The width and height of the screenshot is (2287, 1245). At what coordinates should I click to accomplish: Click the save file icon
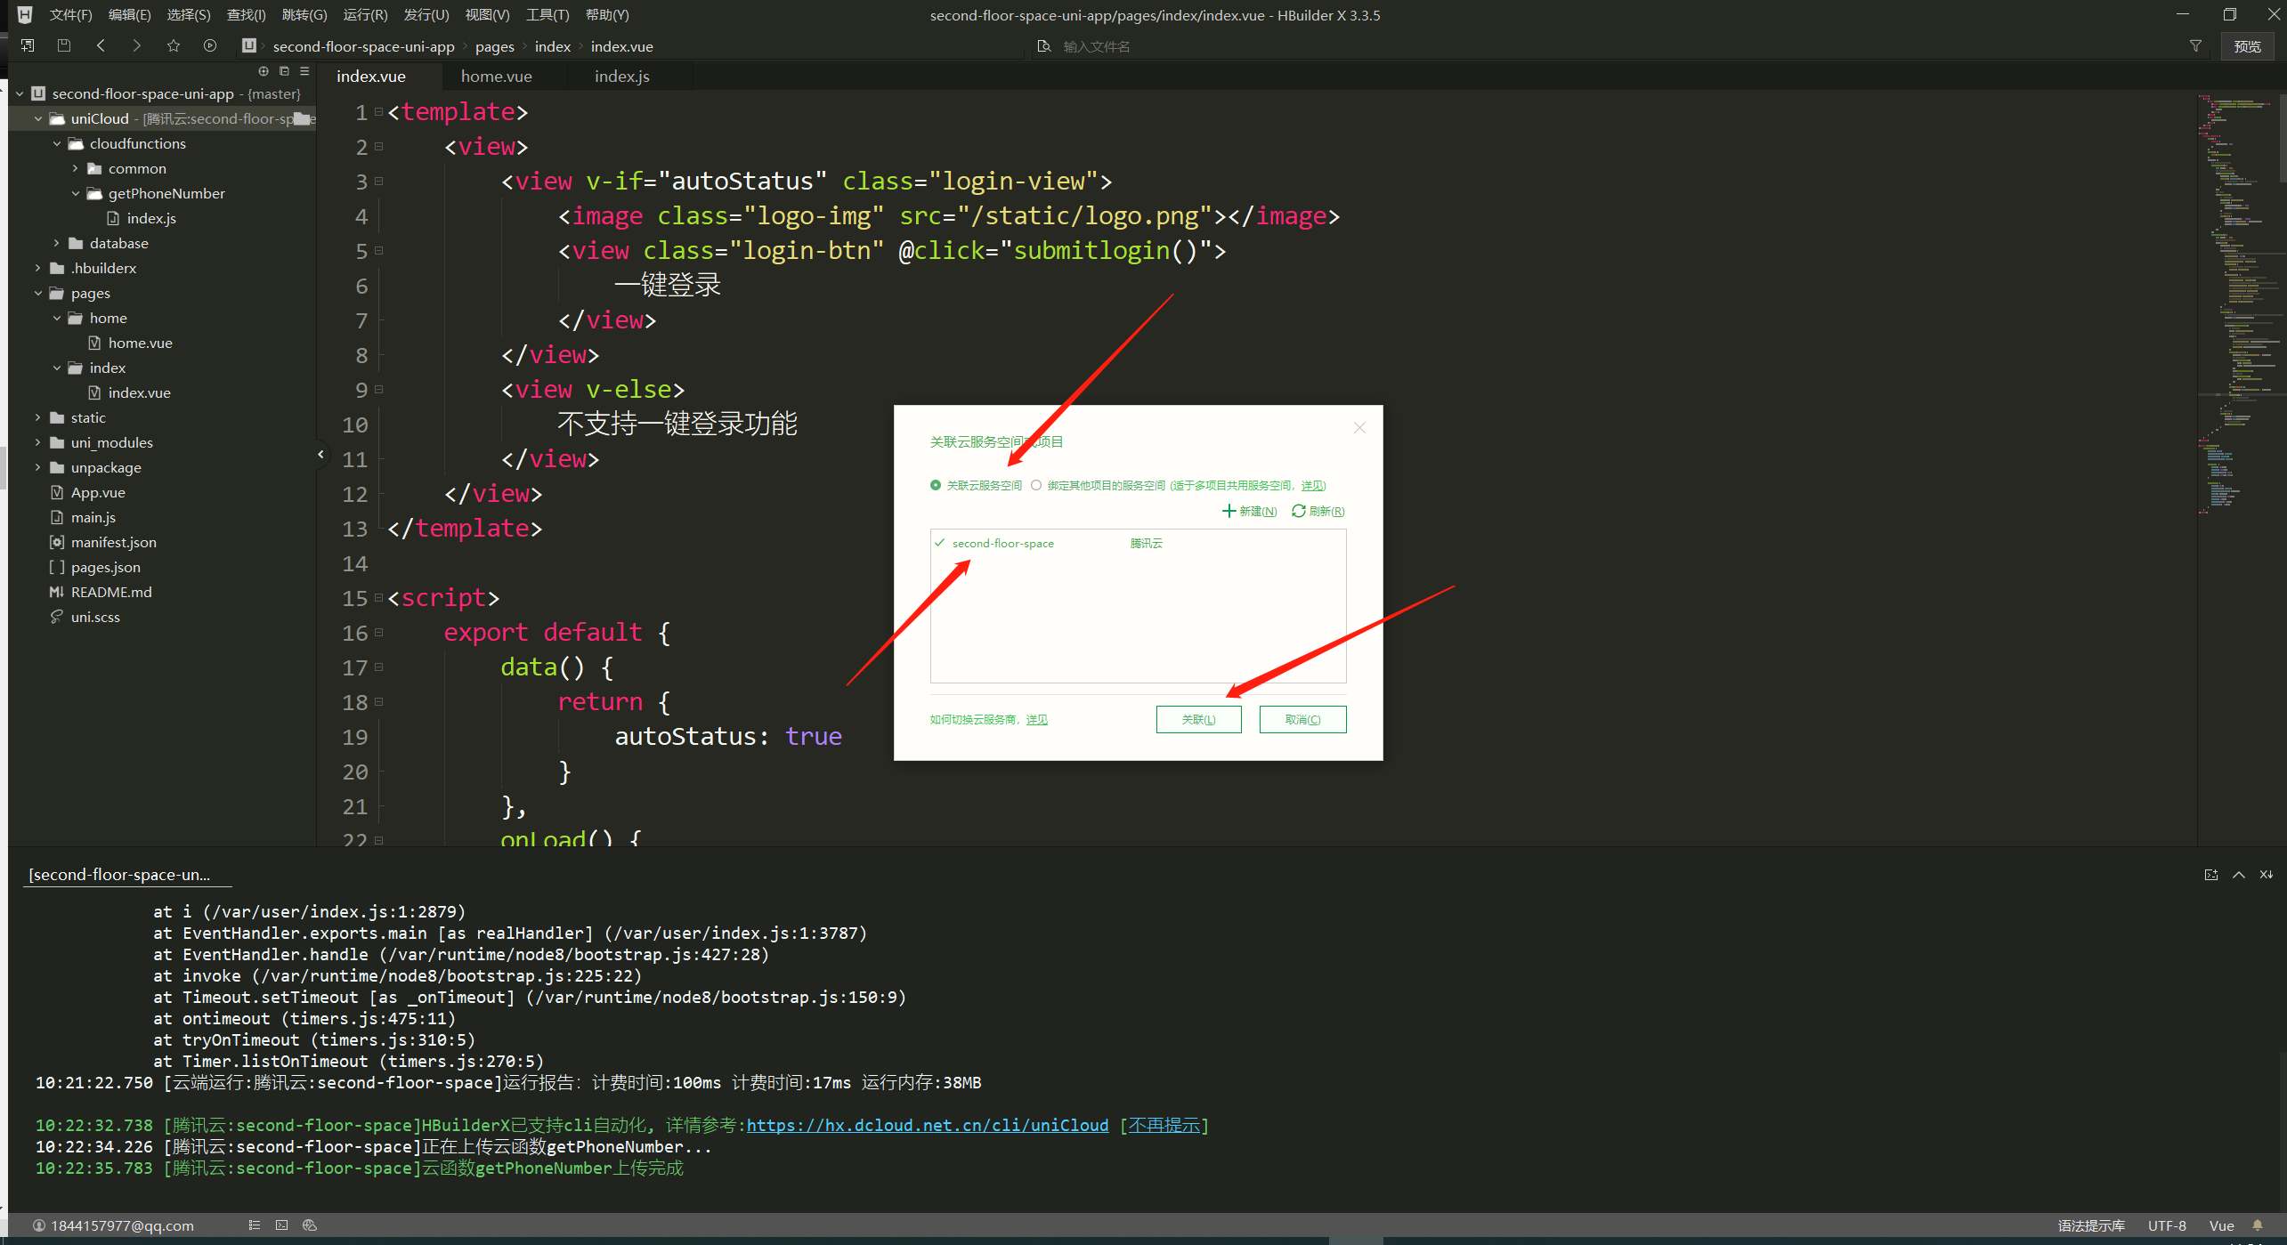coord(63,45)
